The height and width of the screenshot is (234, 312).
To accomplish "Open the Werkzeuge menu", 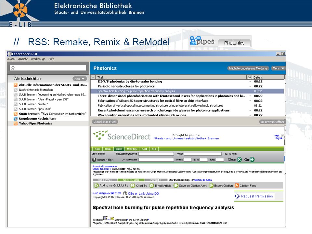I will [38, 59].
